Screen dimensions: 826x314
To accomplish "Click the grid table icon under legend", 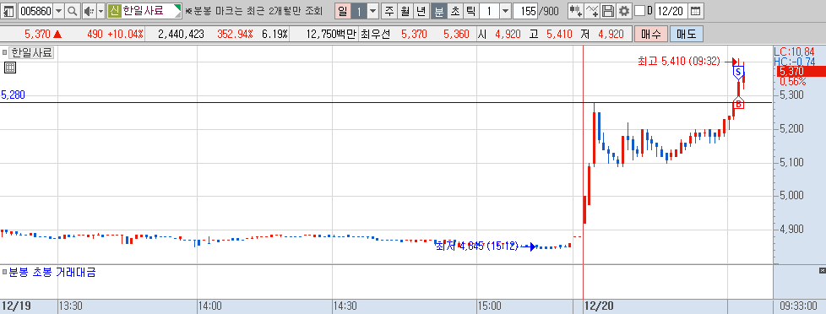I will 10,67.
